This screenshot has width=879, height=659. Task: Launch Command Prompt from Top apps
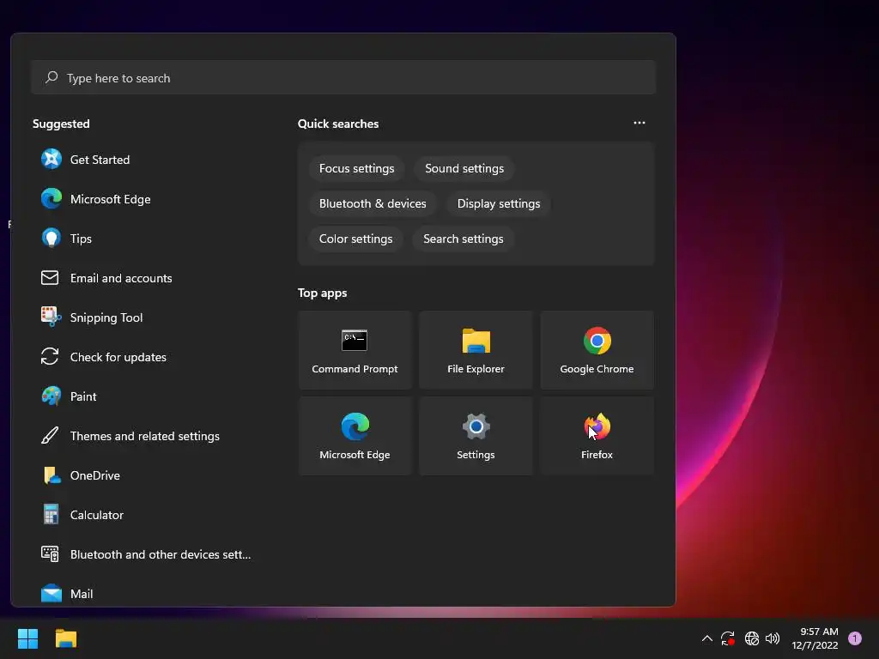[x=355, y=350]
